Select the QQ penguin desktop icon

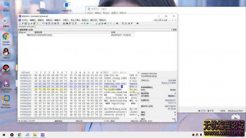6,53
